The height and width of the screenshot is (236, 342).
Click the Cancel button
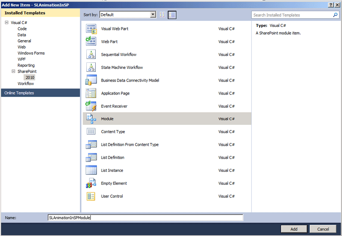[x=323, y=229]
